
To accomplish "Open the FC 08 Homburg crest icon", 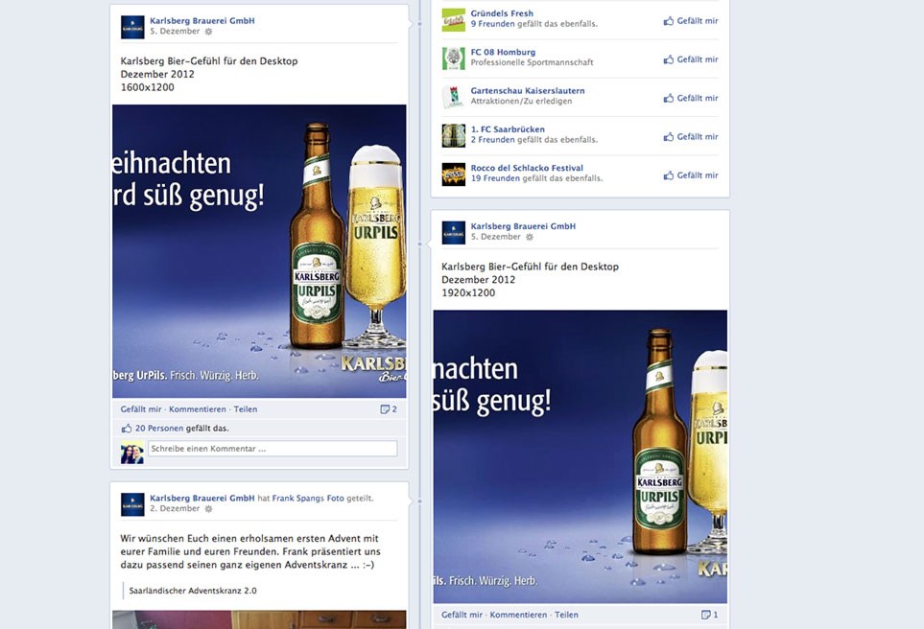I will (454, 58).
